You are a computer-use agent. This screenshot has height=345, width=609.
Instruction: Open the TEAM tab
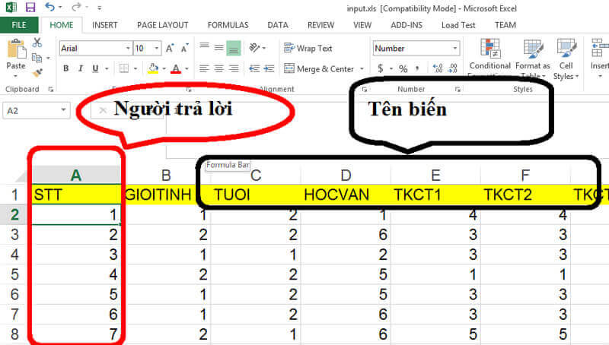pos(505,25)
